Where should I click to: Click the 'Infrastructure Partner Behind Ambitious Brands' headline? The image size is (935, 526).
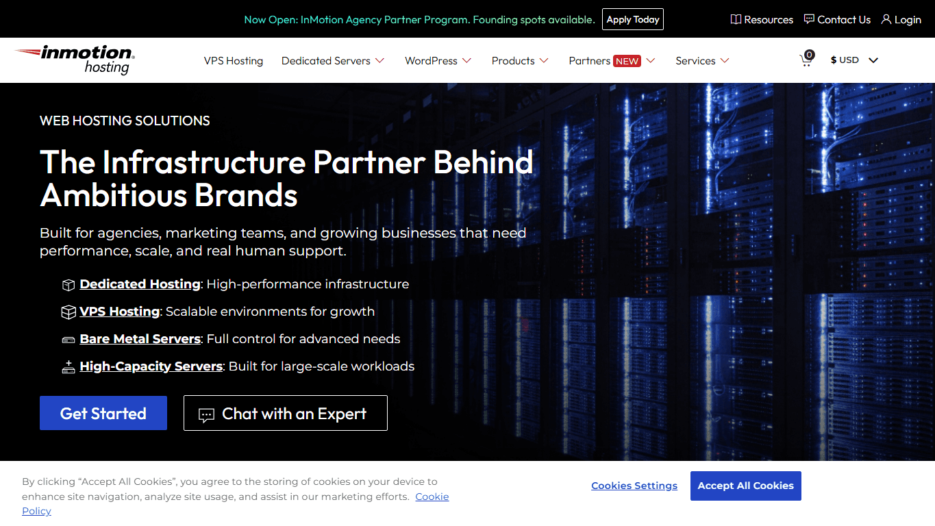[286, 178]
